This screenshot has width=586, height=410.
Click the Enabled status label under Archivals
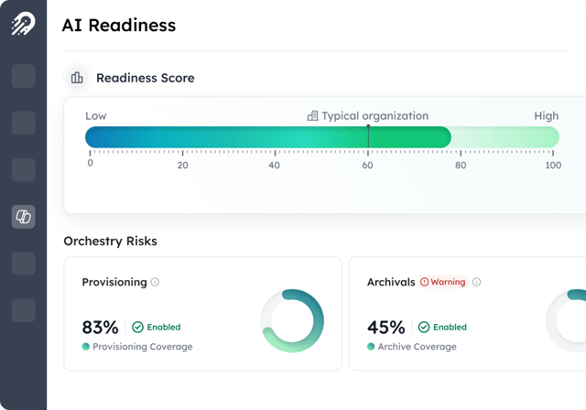coord(449,327)
